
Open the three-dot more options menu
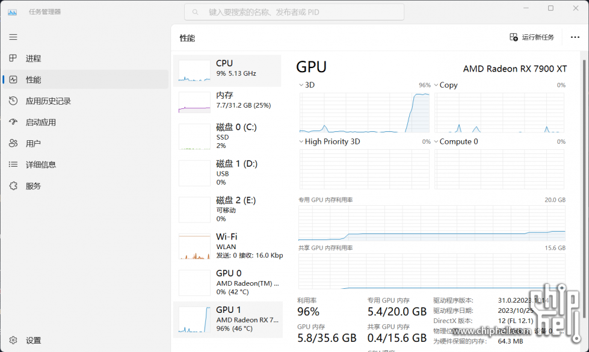tap(575, 37)
